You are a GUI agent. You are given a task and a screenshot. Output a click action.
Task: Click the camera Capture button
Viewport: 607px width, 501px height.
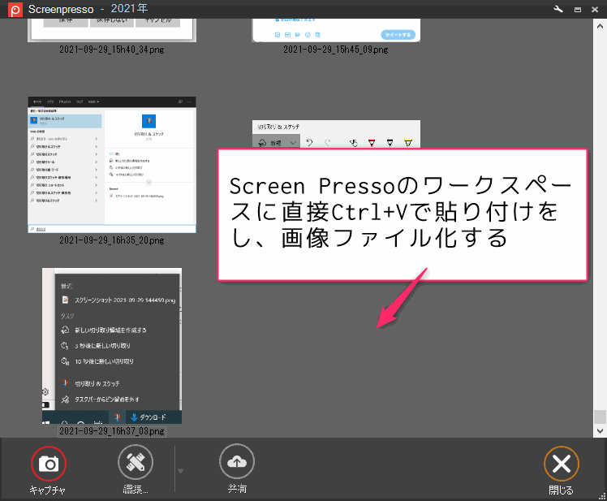click(49, 464)
